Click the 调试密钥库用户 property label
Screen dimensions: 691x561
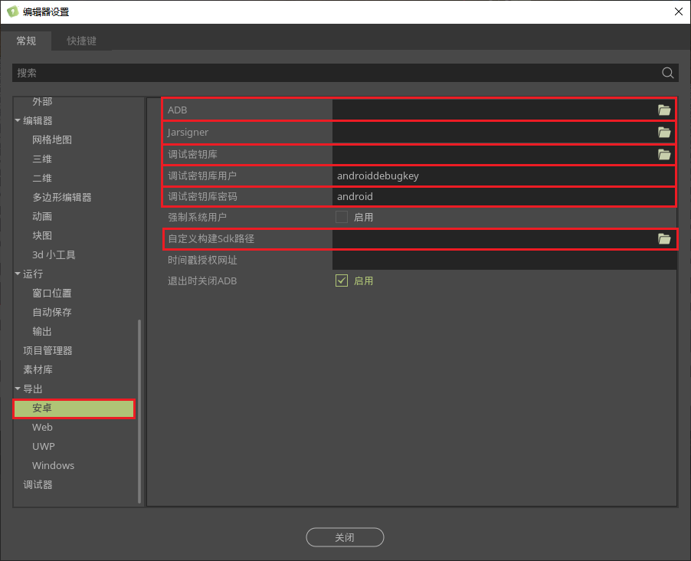pos(202,176)
